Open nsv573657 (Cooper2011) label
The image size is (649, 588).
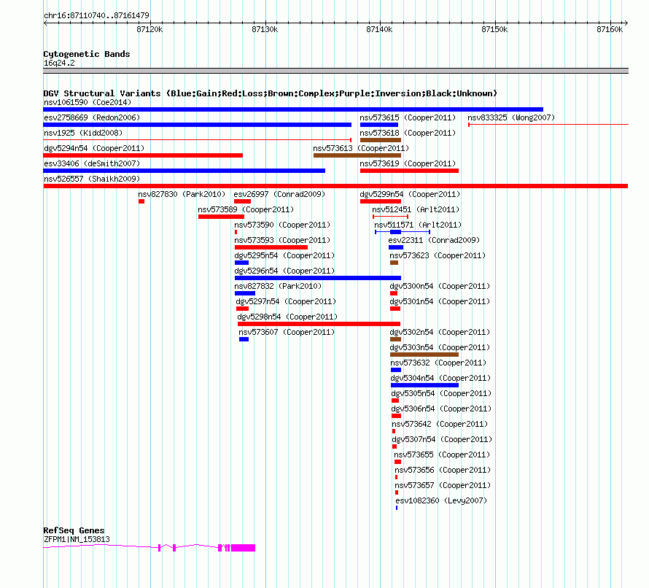[x=443, y=485]
